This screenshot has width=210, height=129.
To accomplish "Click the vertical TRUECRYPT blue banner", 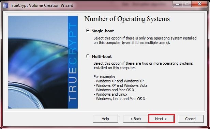I will 73,62.
